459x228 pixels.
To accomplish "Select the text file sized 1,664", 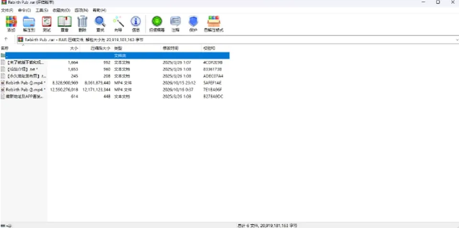I will 115,62.
